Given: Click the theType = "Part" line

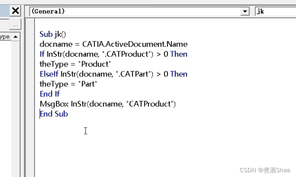Looking at the screenshot, I should [x=68, y=84].
